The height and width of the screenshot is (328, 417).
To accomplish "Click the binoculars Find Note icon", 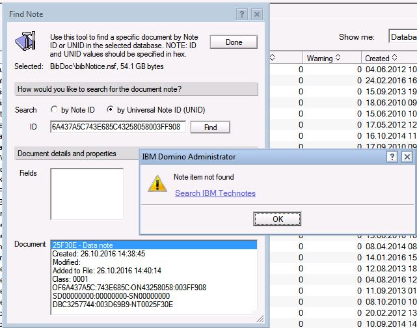I will click(26, 42).
